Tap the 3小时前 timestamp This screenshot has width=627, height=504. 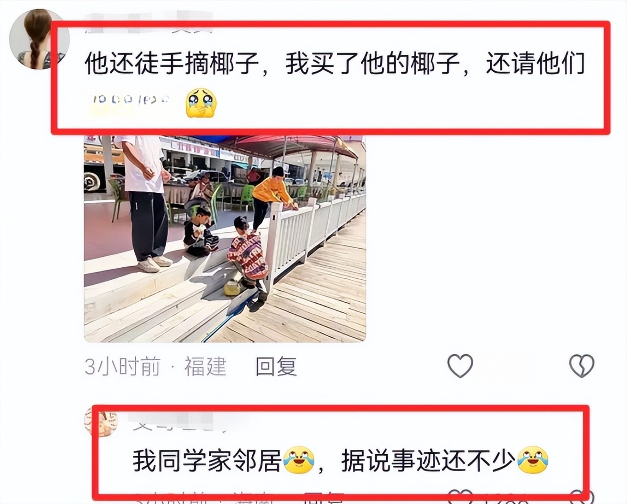pyautogui.click(x=122, y=367)
